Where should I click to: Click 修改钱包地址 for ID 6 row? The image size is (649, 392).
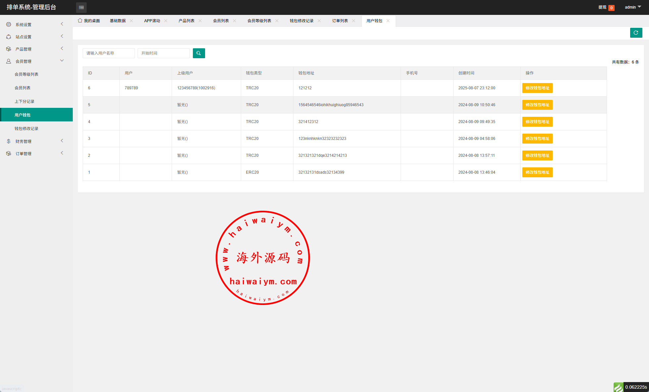[537, 88]
